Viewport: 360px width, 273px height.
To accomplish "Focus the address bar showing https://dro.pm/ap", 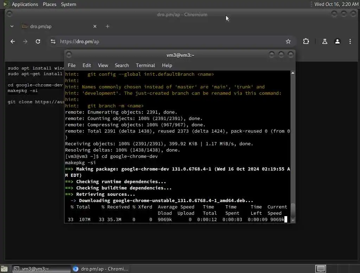I will click(170, 41).
